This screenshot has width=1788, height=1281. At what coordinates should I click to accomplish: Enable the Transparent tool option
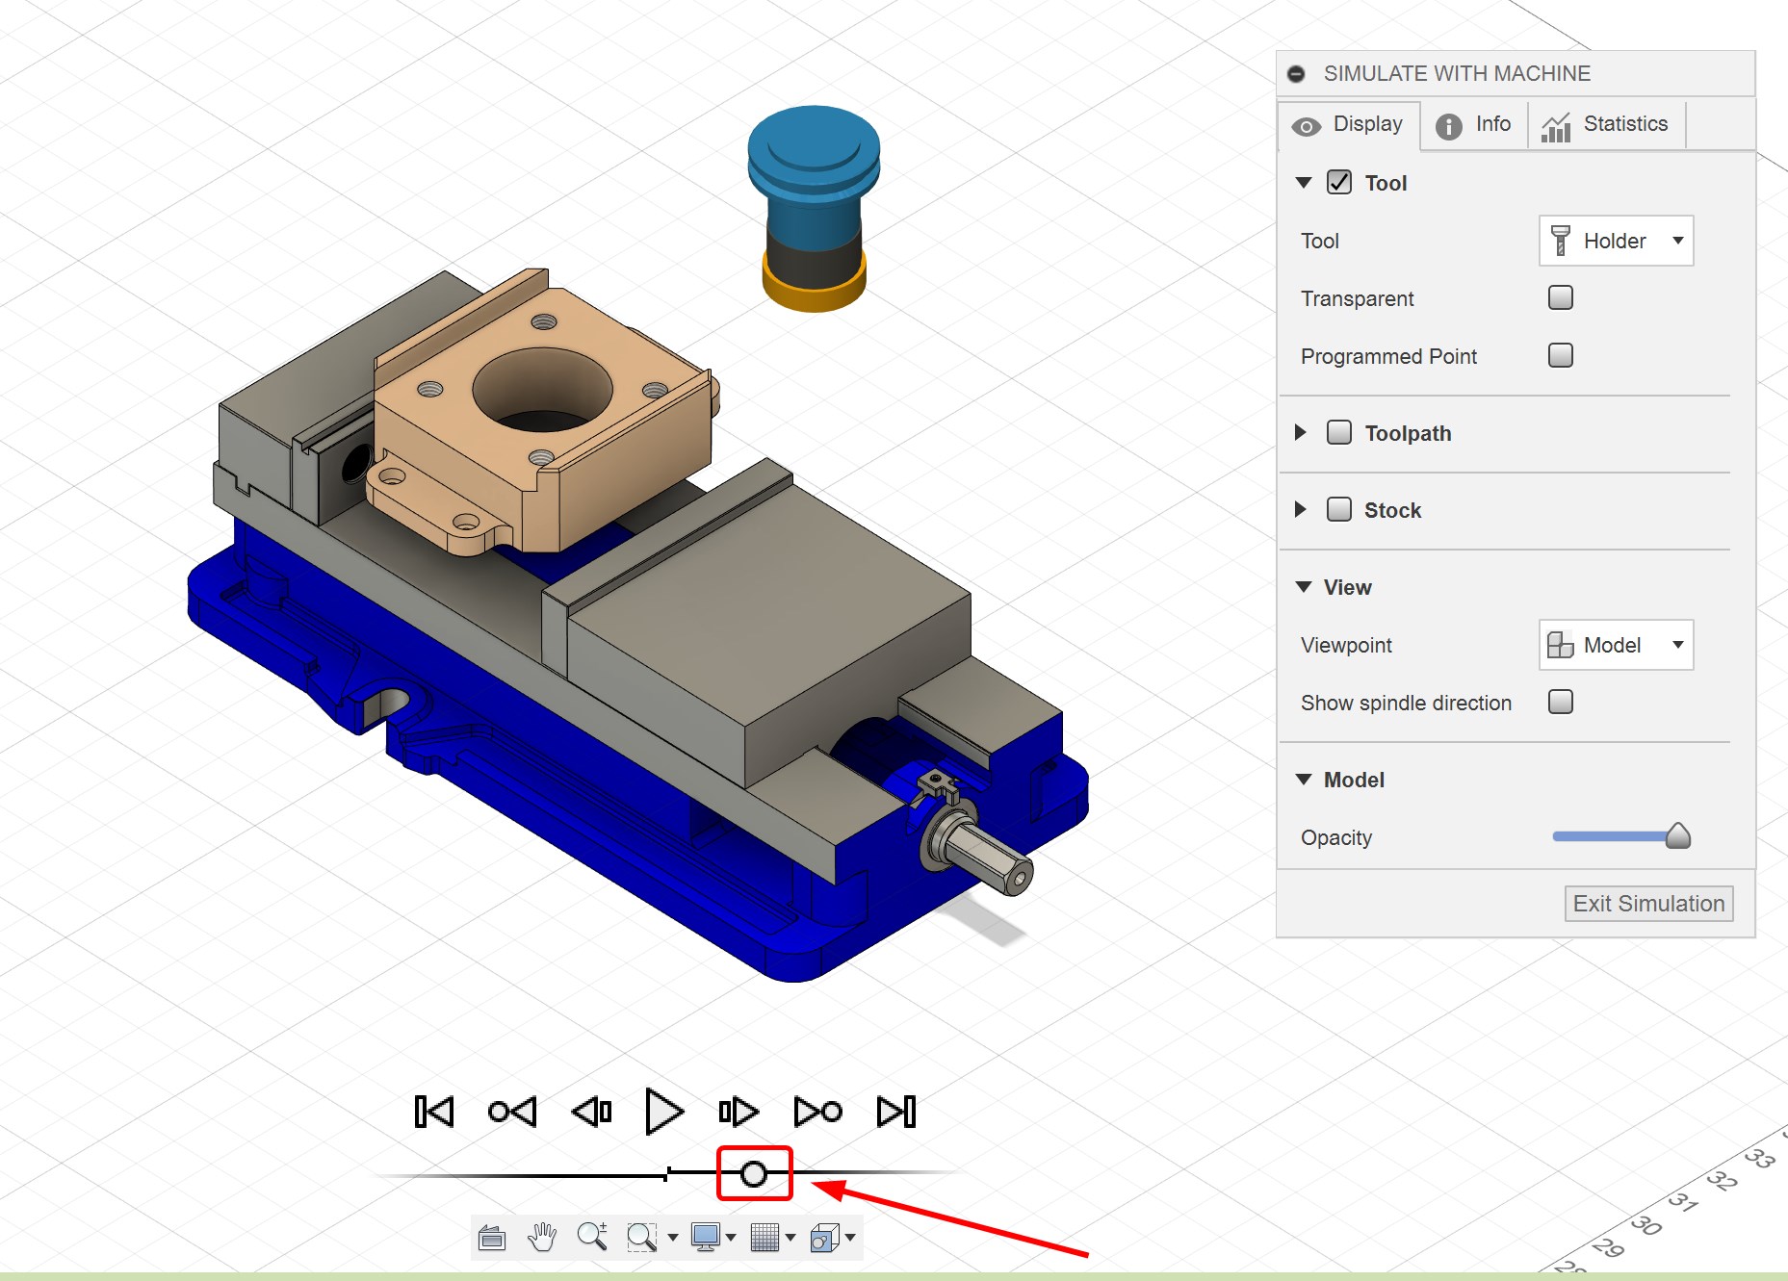(x=1560, y=298)
